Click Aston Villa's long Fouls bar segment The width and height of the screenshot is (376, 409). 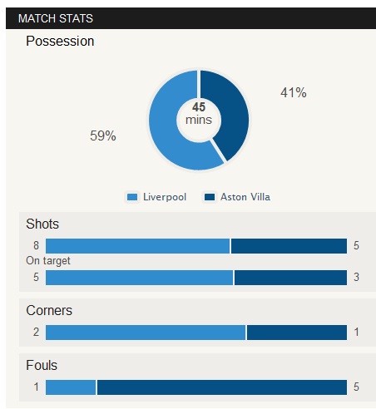click(222, 387)
